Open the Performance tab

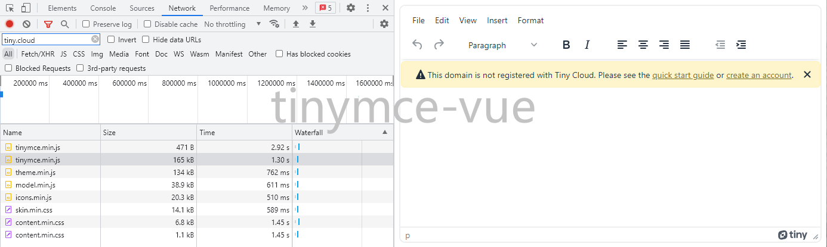point(230,8)
